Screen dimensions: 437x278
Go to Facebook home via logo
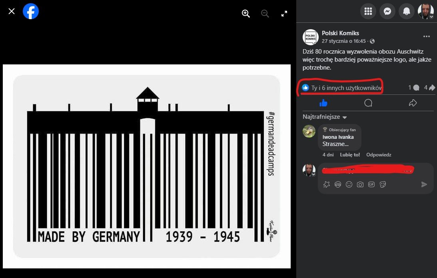tap(31, 12)
